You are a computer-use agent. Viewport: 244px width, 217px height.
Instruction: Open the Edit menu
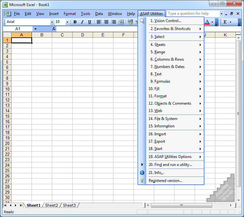28,14
